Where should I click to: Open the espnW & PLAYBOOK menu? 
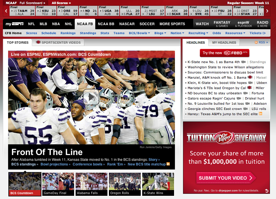pos(244,24)
